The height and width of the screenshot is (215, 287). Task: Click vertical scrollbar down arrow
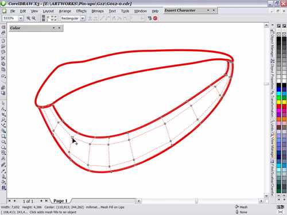pos(266,196)
